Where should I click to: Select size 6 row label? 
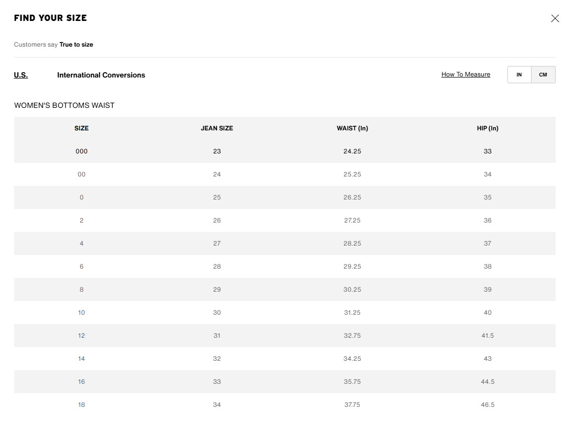point(81,267)
